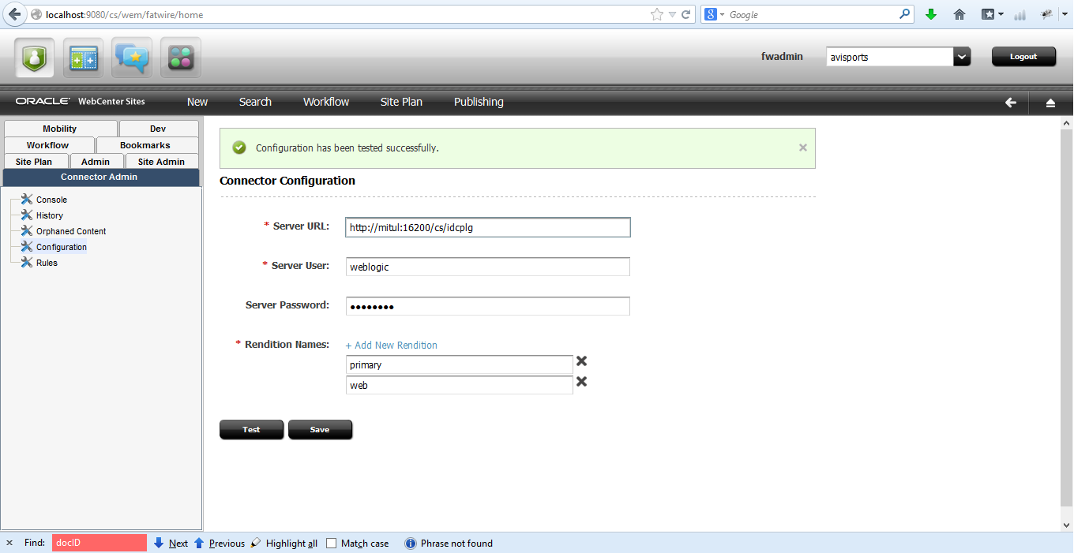Switch to the Bookmarks tab
1074x553 pixels.
pyautogui.click(x=147, y=144)
